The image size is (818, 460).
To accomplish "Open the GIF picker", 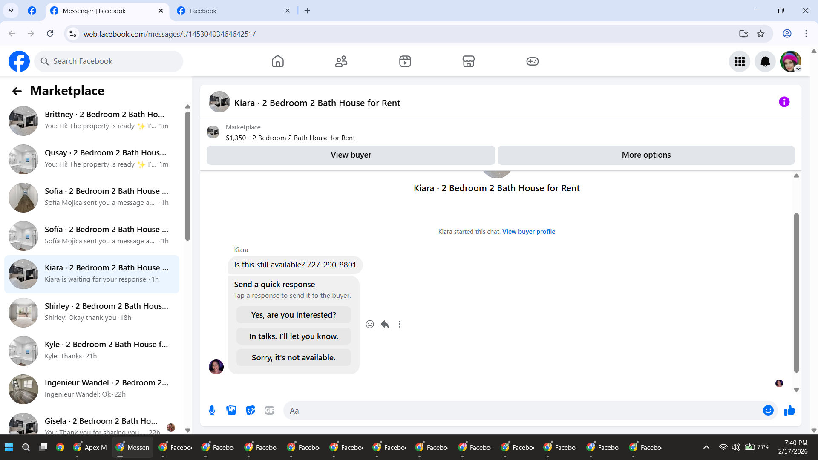I will (269, 410).
